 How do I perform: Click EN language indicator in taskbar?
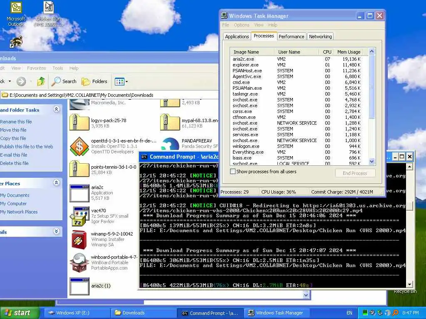pyautogui.click(x=349, y=313)
